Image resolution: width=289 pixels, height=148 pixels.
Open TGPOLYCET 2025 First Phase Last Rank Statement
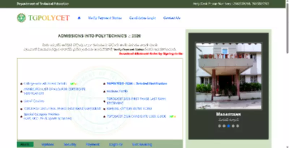point(137,101)
